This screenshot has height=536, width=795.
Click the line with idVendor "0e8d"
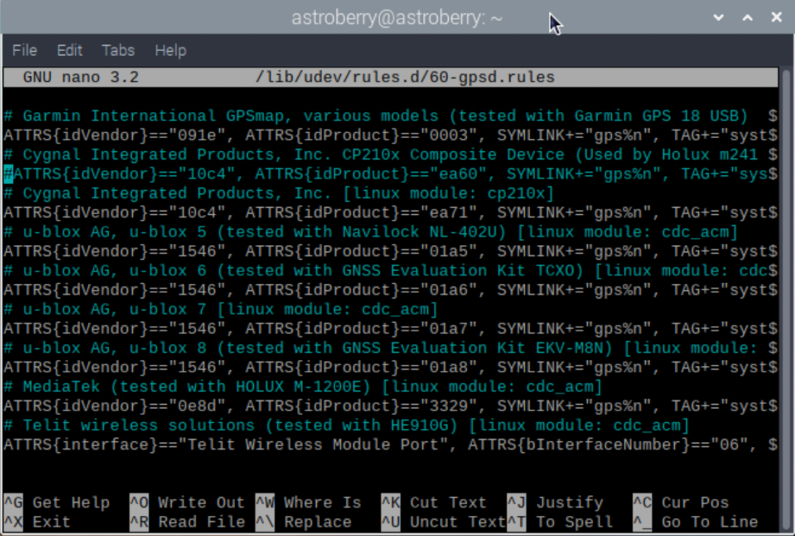pyautogui.click(x=391, y=406)
